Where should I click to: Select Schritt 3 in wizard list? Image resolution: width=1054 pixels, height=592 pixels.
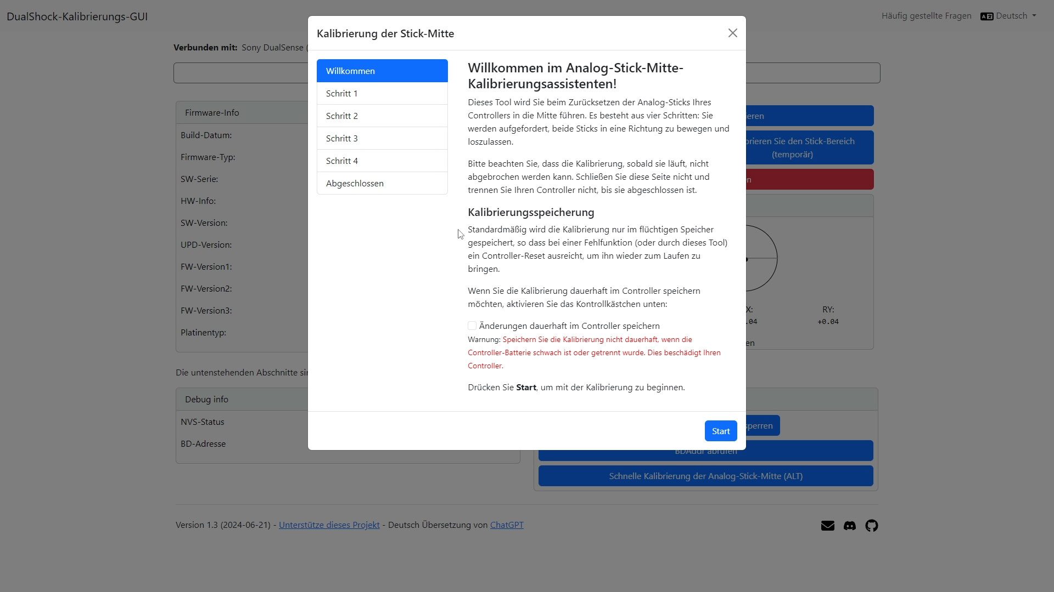point(382,139)
